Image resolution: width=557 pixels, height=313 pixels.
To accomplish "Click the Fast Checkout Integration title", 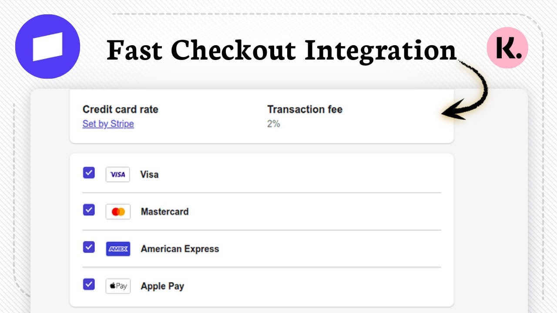I will click(x=282, y=51).
